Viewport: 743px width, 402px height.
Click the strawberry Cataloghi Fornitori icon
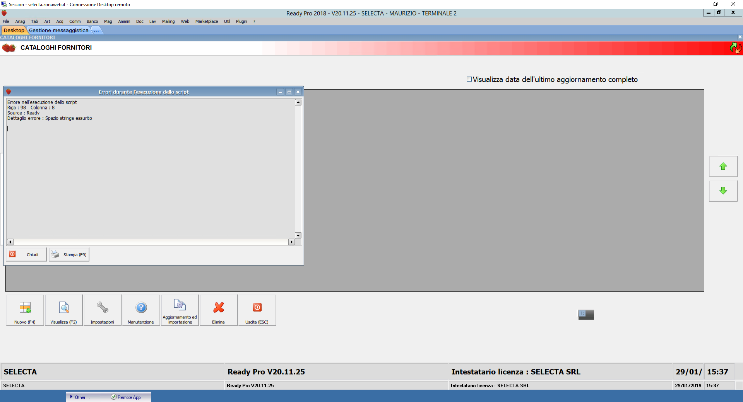point(9,48)
